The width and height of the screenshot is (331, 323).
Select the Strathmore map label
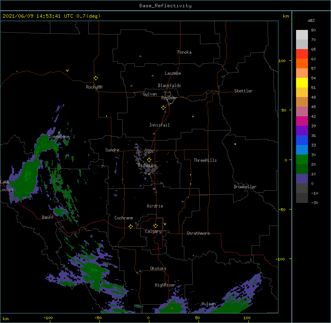[198, 233]
